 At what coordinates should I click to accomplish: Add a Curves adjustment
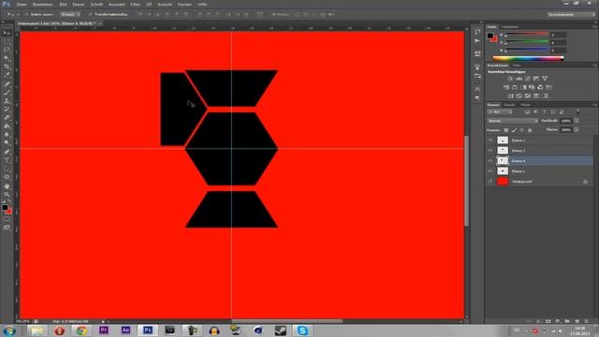528,79
